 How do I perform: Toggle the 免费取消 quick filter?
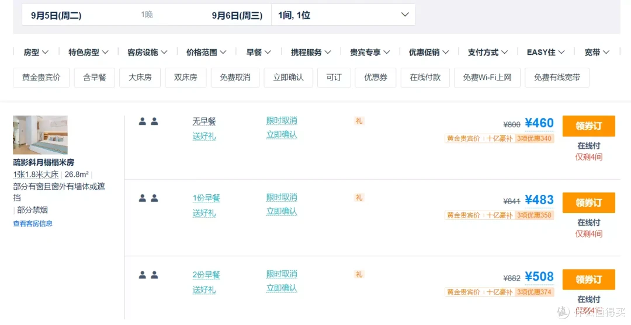235,78
